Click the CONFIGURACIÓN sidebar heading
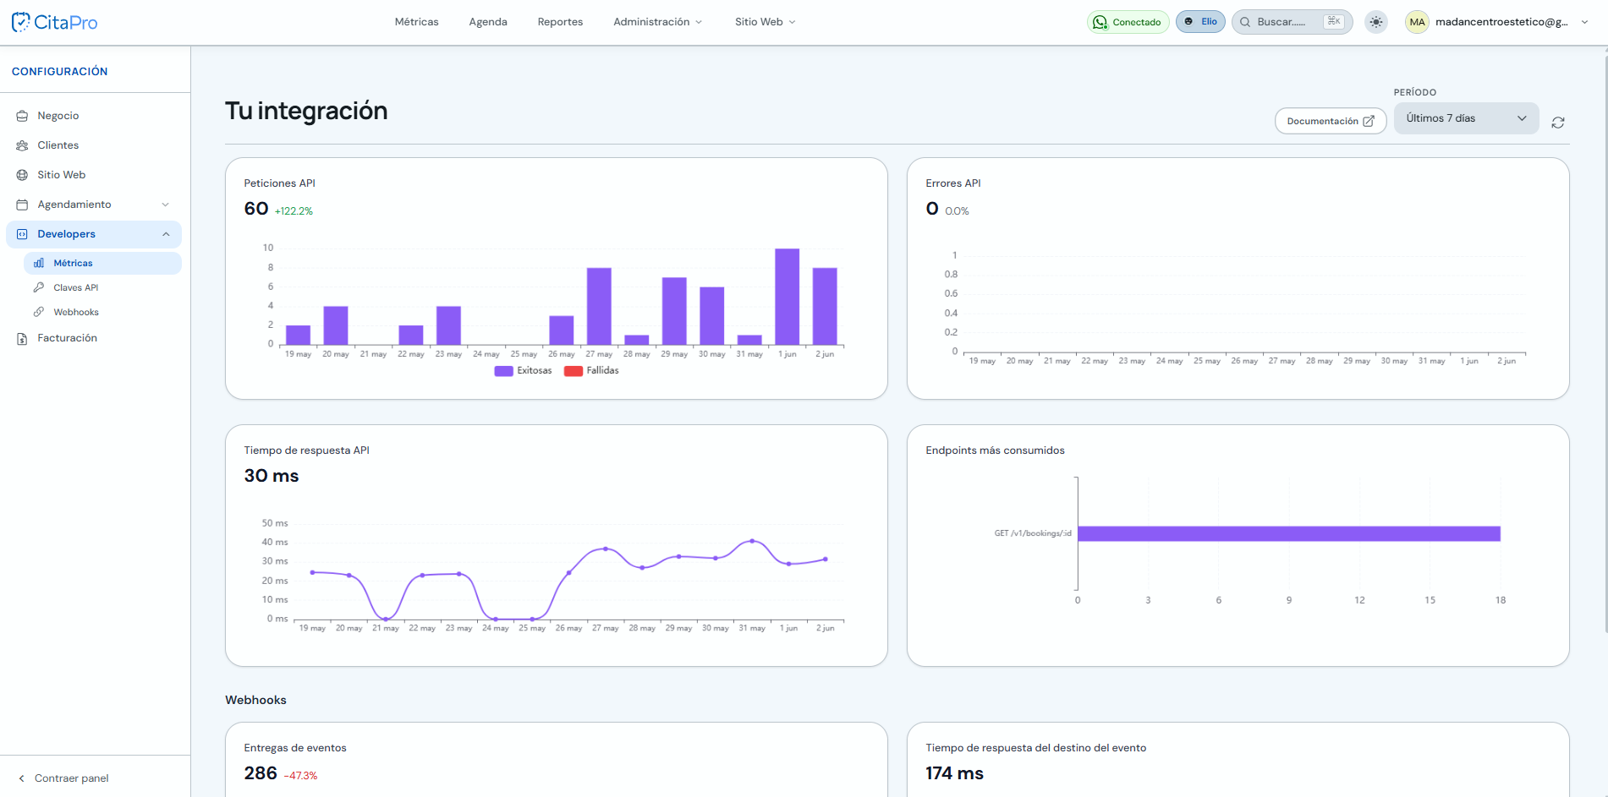The width and height of the screenshot is (1608, 797). pyautogui.click(x=60, y=72)
